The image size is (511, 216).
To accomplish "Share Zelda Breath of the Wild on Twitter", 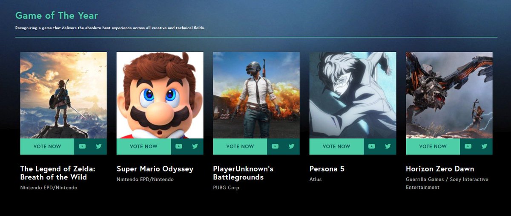I will point(99,146).
